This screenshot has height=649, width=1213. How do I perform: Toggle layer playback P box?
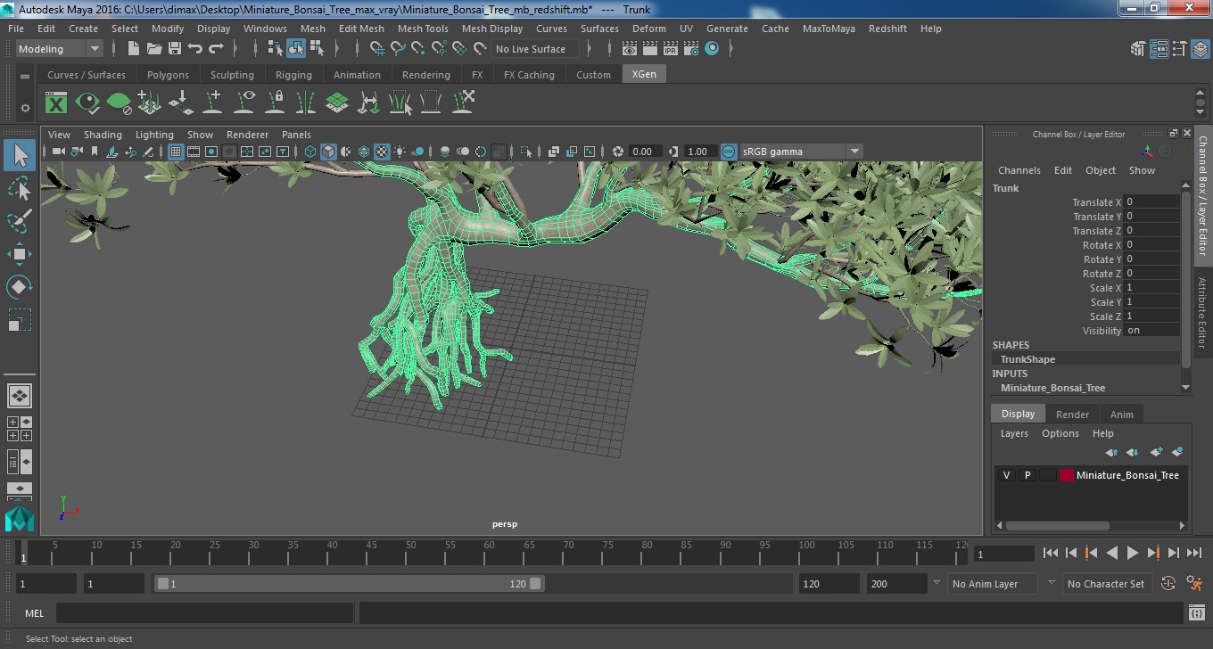point(1027,475)
